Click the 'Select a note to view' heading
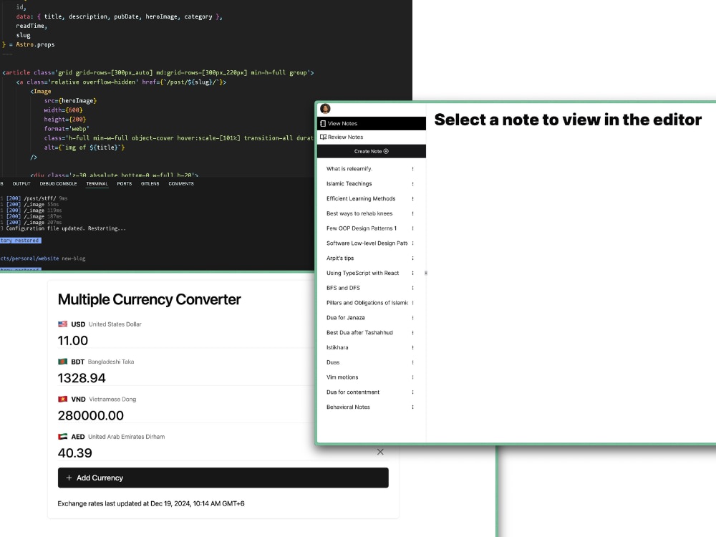This screenshot has height=537, width=716. point(568,120)
